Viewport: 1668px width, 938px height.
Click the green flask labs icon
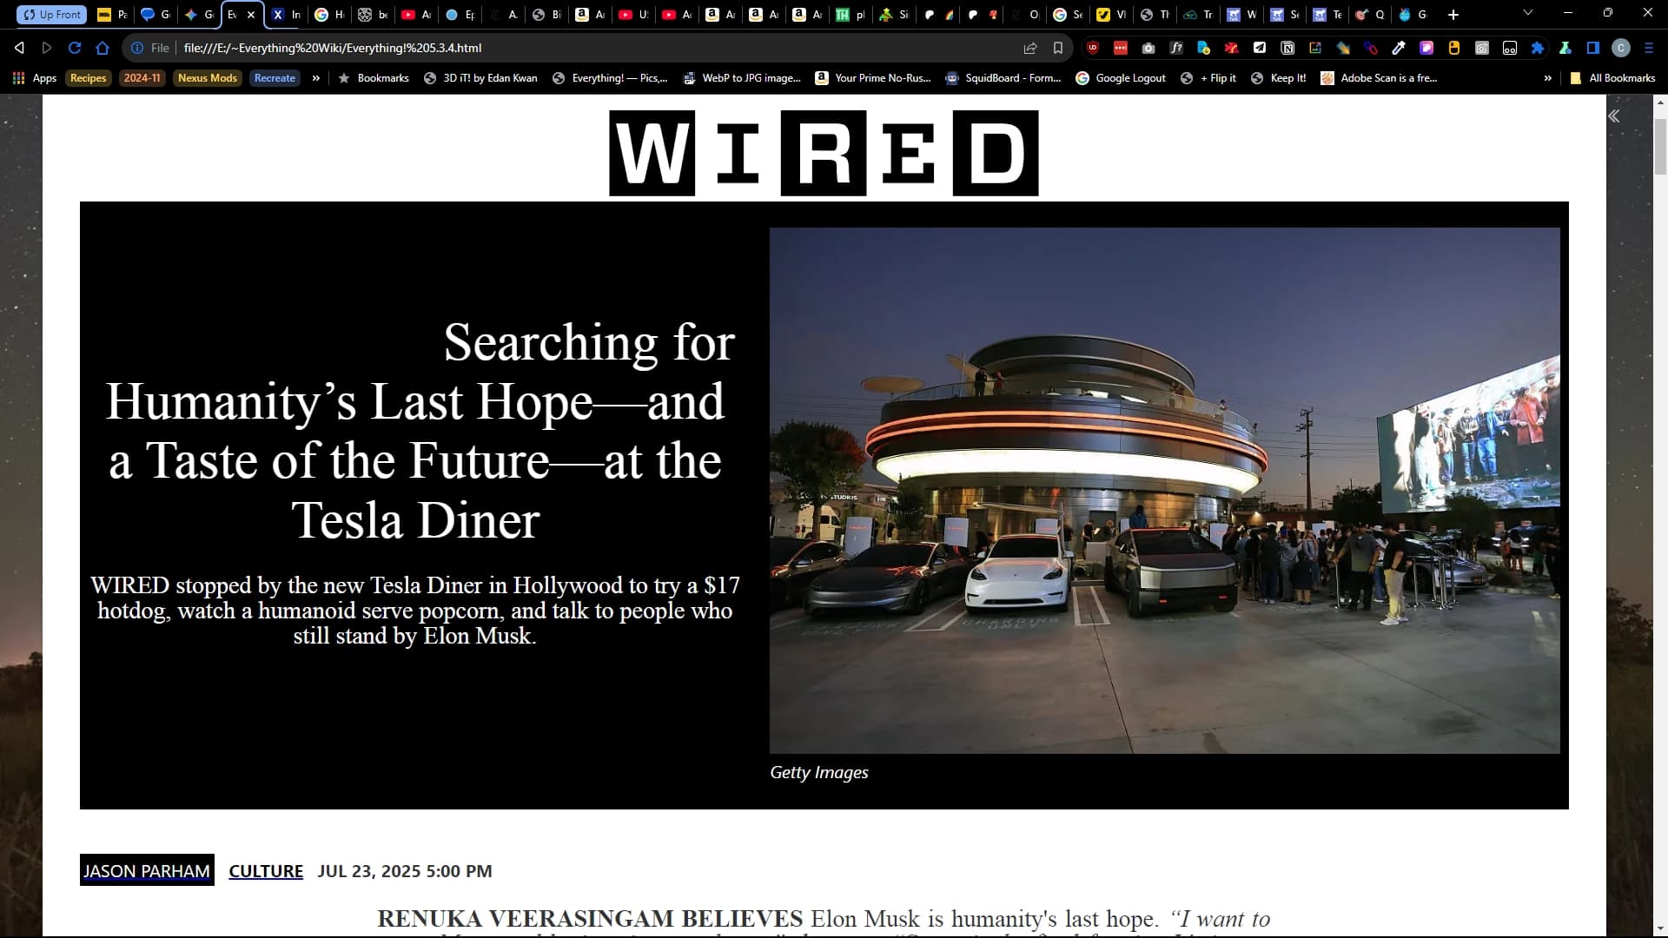pyautogui.click(x=1565, y=48)
